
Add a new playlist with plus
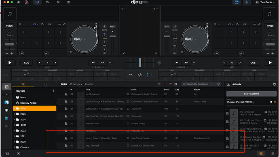point(53,91)
